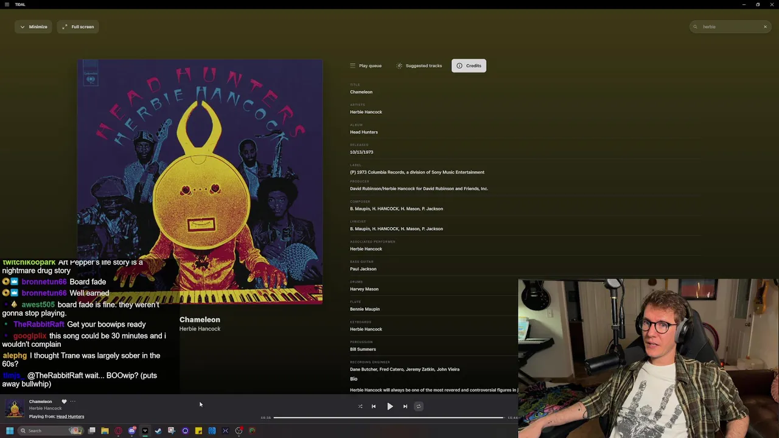Screen dimensions: 779x438
Task: Click the search magnifier icon
Action: pyautogui.click(x=695, y=27)
